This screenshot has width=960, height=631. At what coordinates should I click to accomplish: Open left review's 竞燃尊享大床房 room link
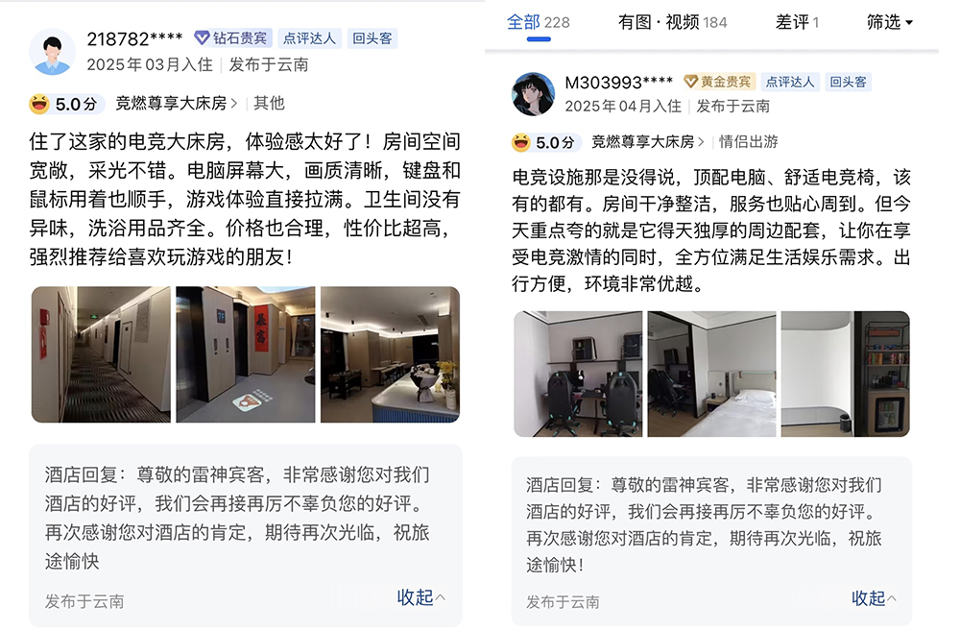(x=177, y=104)
